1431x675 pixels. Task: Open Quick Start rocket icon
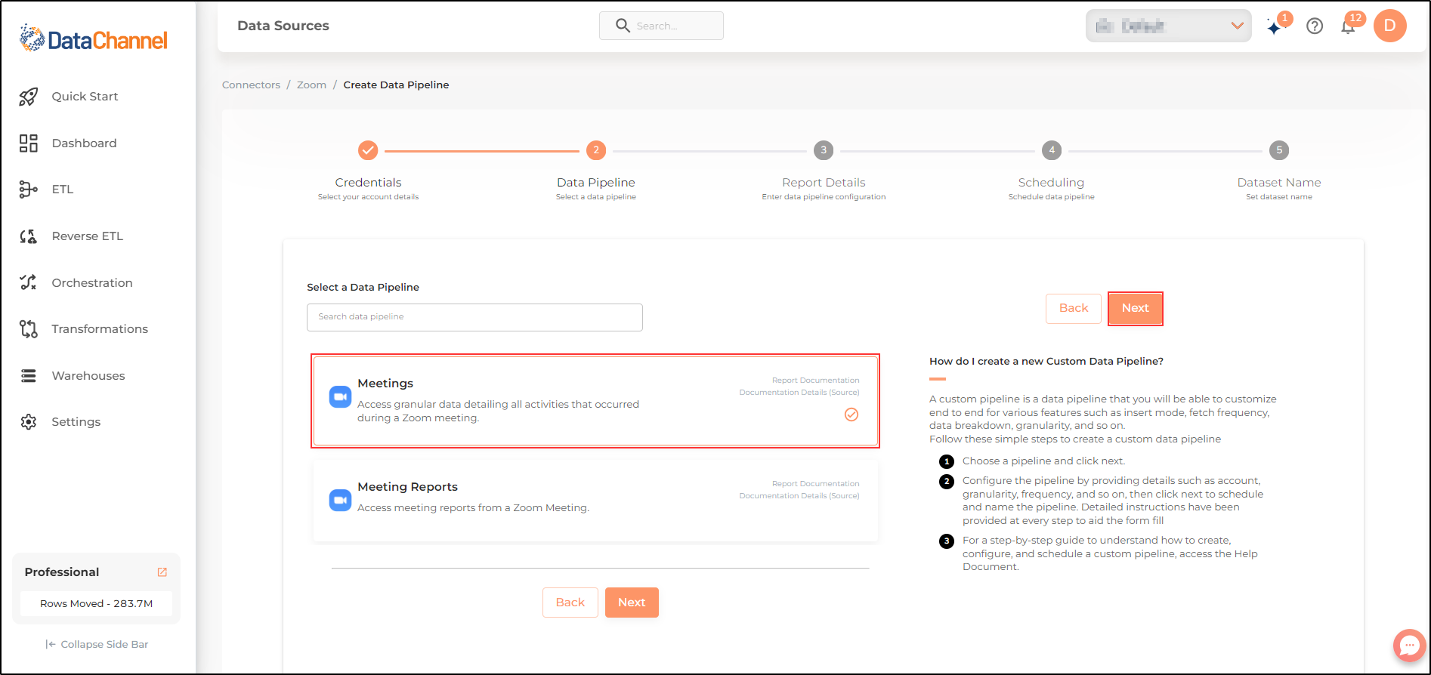29,97
